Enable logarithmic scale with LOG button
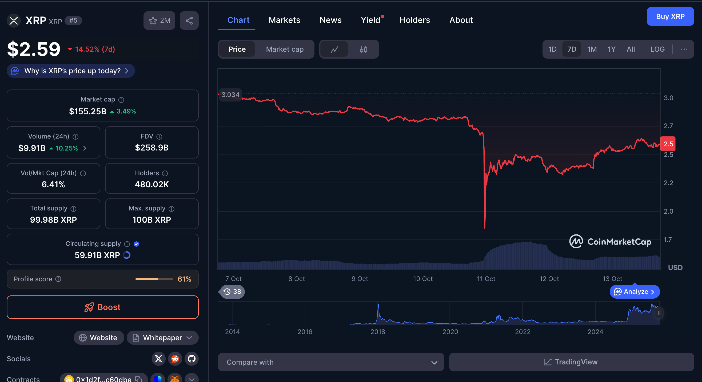702x382 pixels. coord(657,49)
